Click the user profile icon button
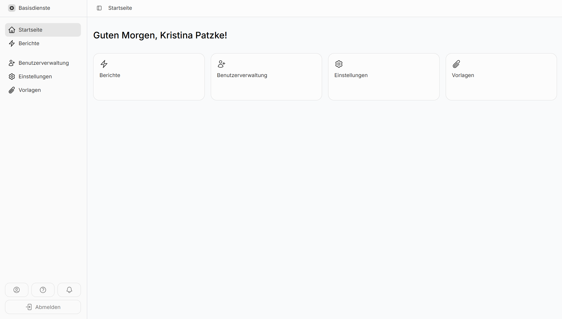Viewport: 562px width, 319px height. pos(17,290)
